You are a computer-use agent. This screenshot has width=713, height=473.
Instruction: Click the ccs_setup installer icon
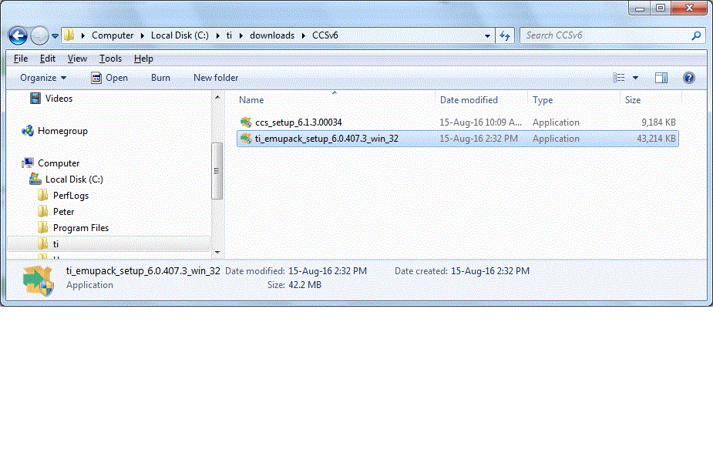[246, 122]
